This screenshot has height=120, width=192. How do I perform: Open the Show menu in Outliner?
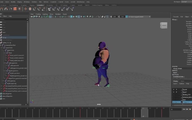coord(5,16)
